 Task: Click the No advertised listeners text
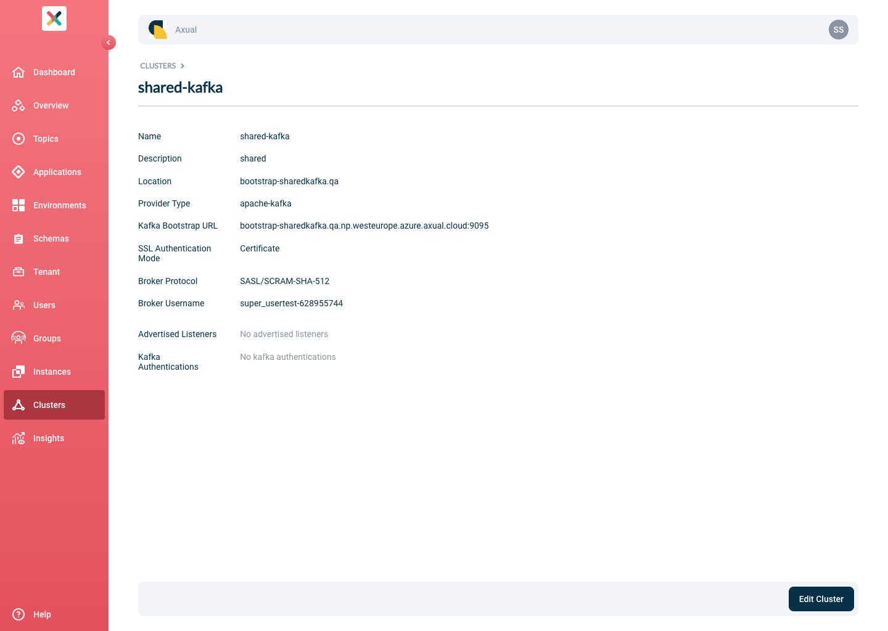284,334
